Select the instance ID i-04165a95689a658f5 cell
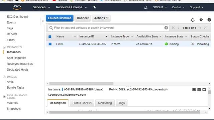This screenshot has height=120, width=214. [92, 44]
